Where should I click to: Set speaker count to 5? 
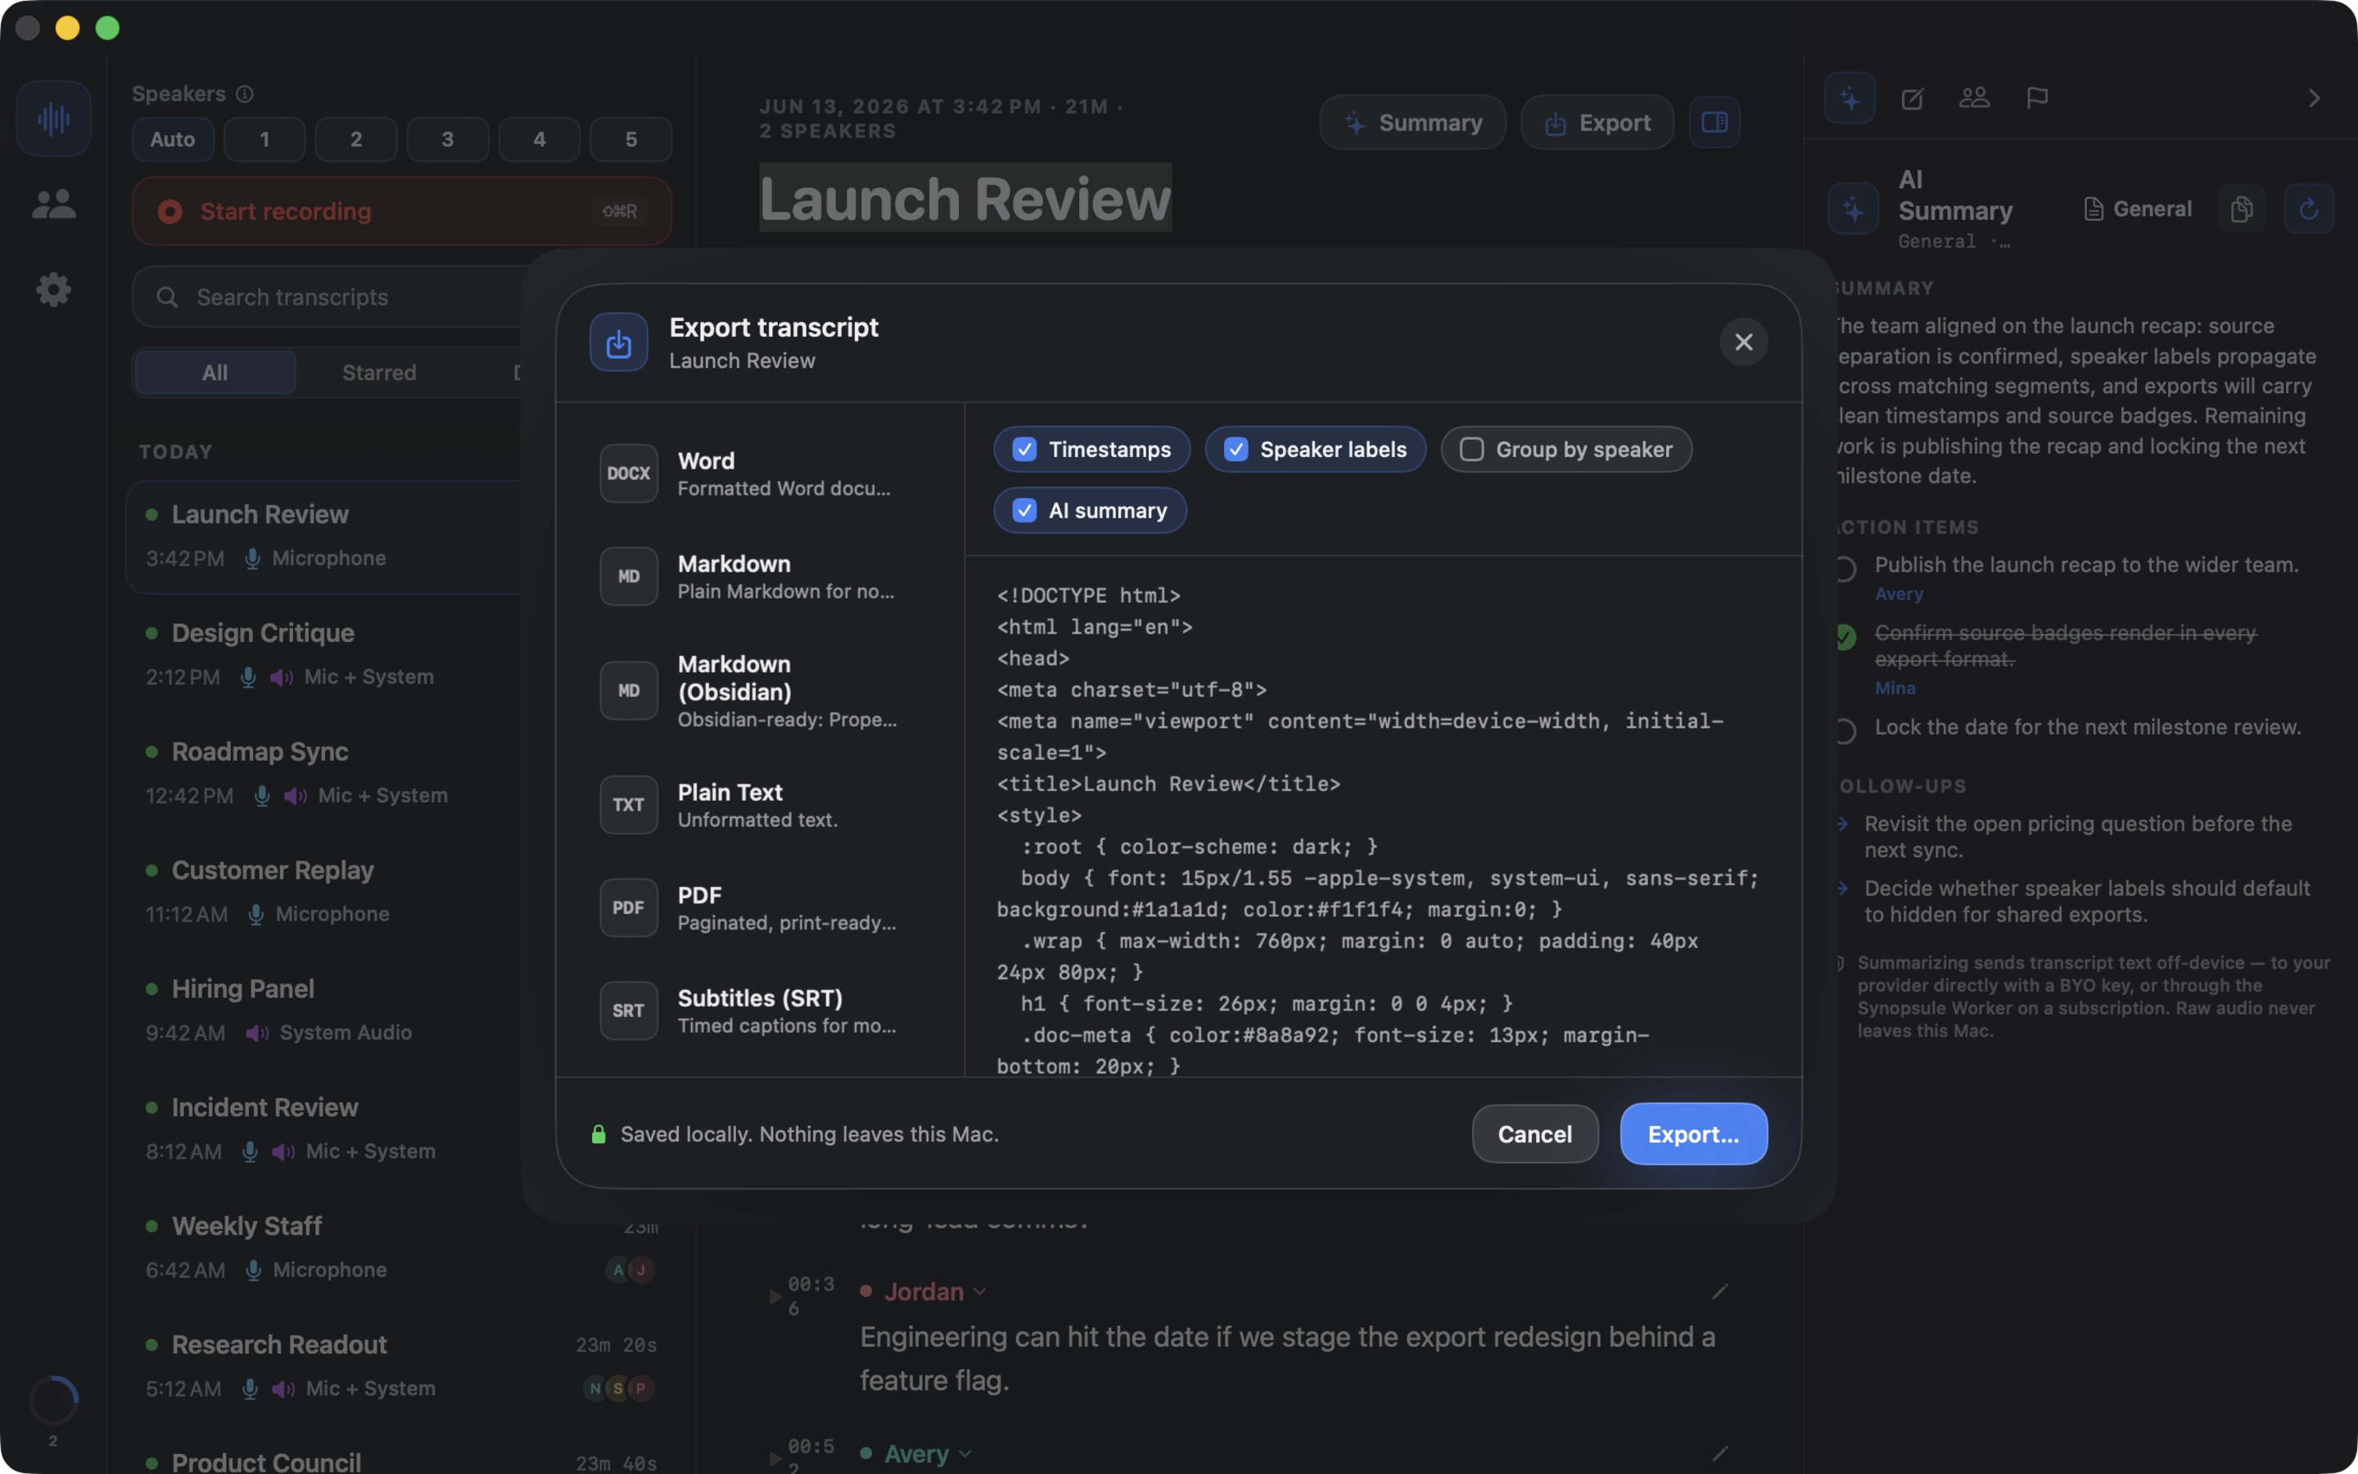pos(630,139)
